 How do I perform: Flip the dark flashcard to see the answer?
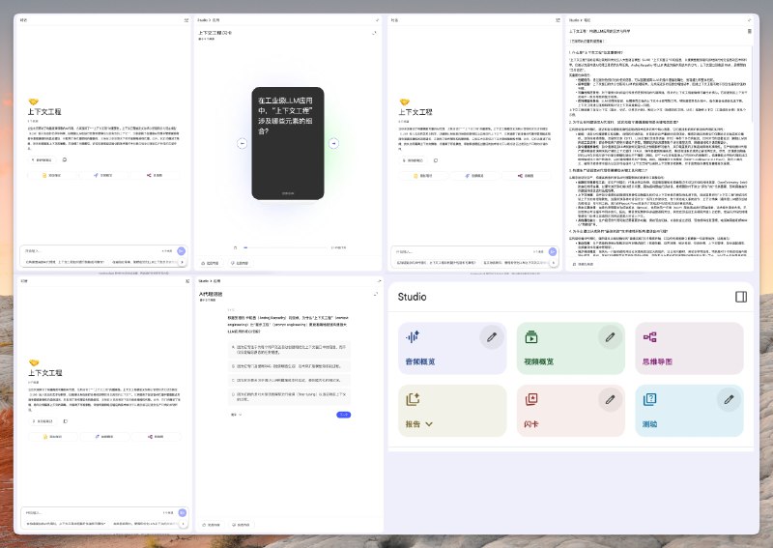(x=288, y=144)
